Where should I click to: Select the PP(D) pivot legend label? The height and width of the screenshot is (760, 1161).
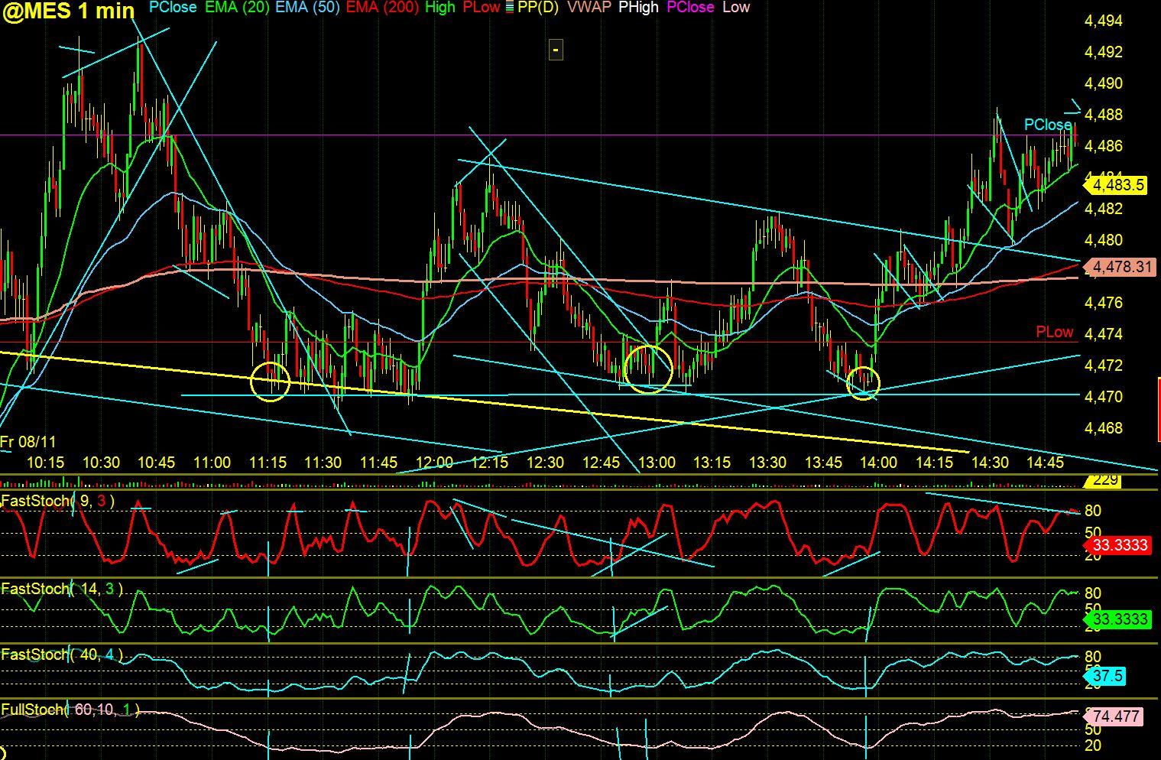point(538,8)
